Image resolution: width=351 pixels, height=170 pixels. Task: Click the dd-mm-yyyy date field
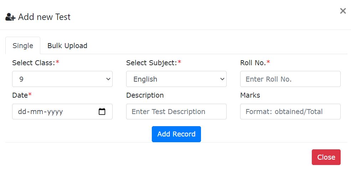[53, 112]
